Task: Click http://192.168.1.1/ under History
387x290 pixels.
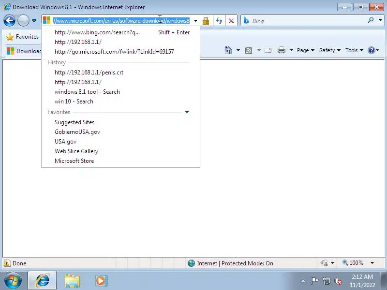Action: coord(120,82)
